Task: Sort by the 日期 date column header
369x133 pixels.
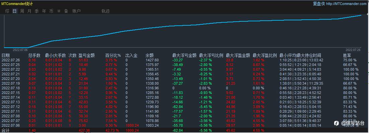Action: (x=6, y=55)
